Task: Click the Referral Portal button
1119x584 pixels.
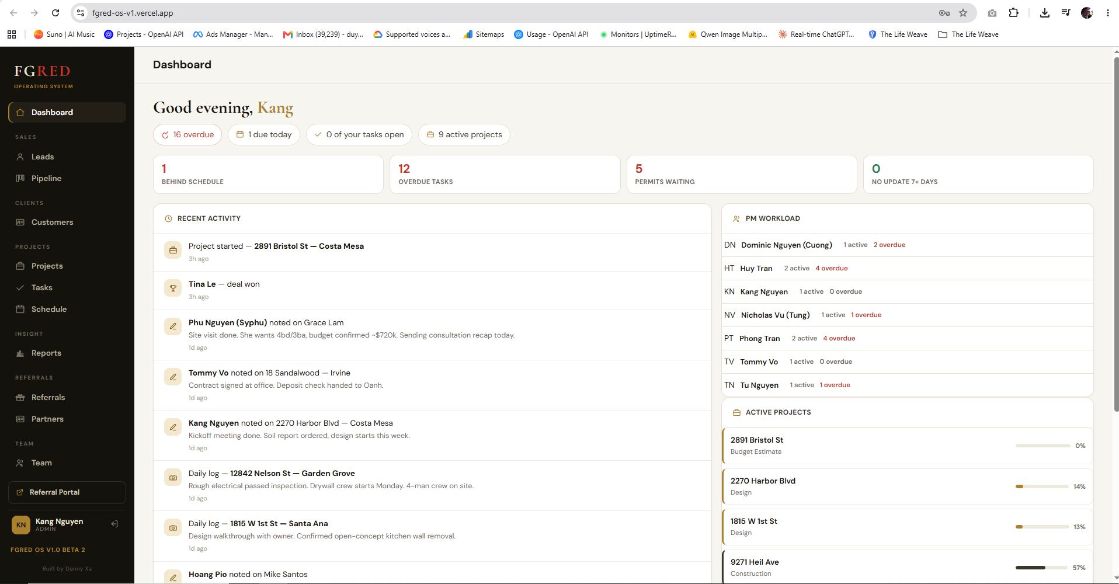Action: pyautogui.click(x=67, y=492)
